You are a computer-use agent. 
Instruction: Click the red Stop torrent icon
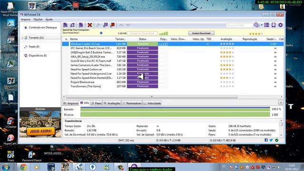[113, 25]
